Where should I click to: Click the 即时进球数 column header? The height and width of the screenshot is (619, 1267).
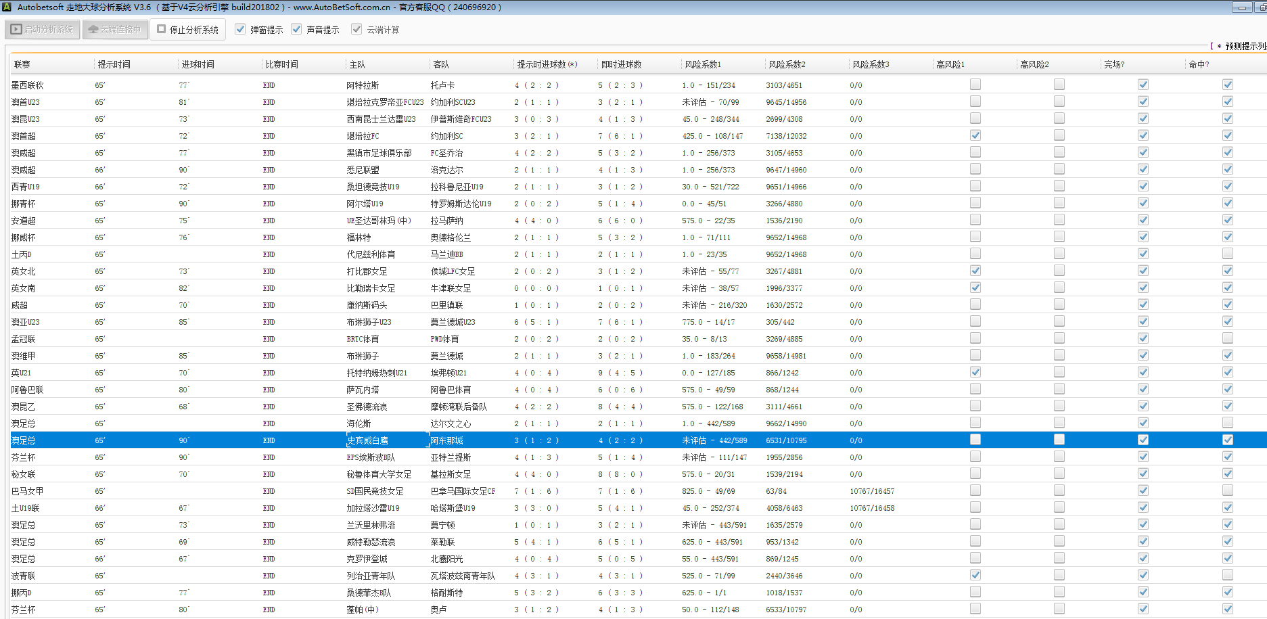pyautogui.click(x=621, y=64)
